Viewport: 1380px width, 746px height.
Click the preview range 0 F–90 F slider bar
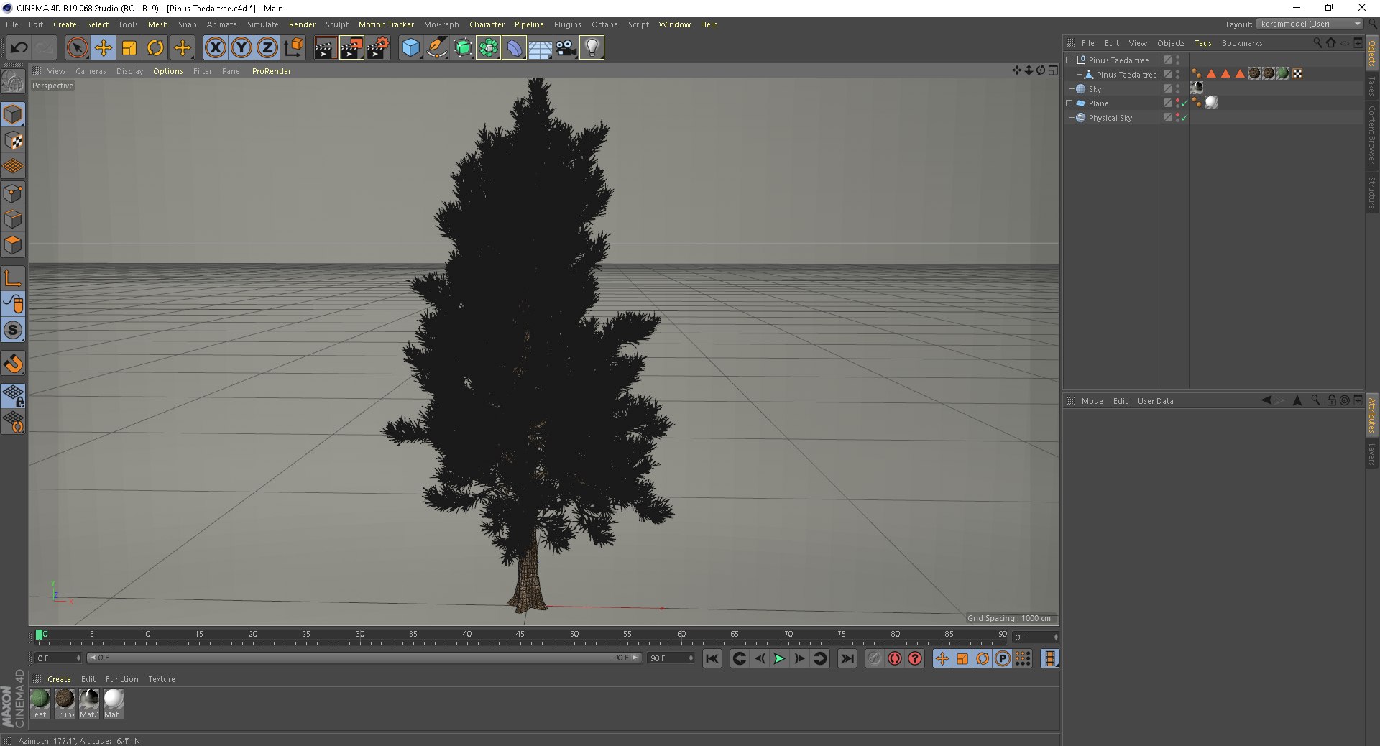pyautogui.click(x=363, y=658)
